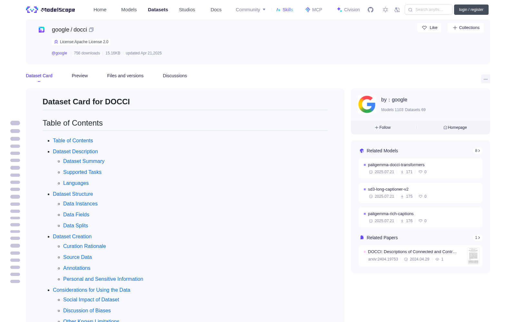Jump to Dataset Structure section
This screenshot has width=516, height=322.
73,194
